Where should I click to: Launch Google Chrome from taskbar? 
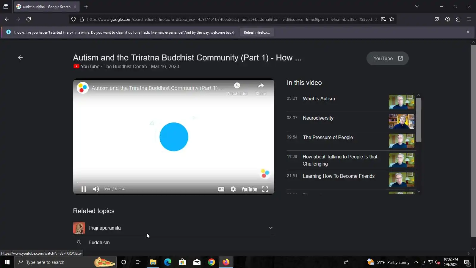(212, 262)
